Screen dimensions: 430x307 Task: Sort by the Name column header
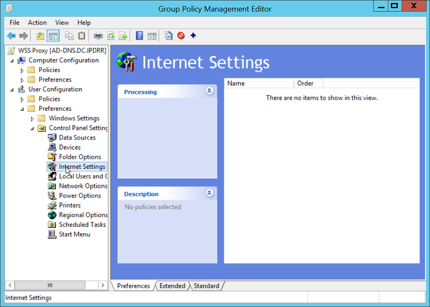[259, 83]
